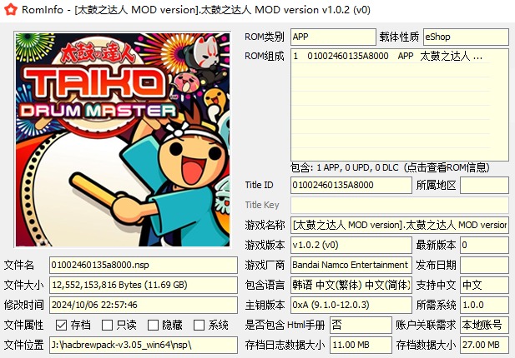Click the empty 发布日期 field
The width and height of the screenshot is (515, 358).
484,265
